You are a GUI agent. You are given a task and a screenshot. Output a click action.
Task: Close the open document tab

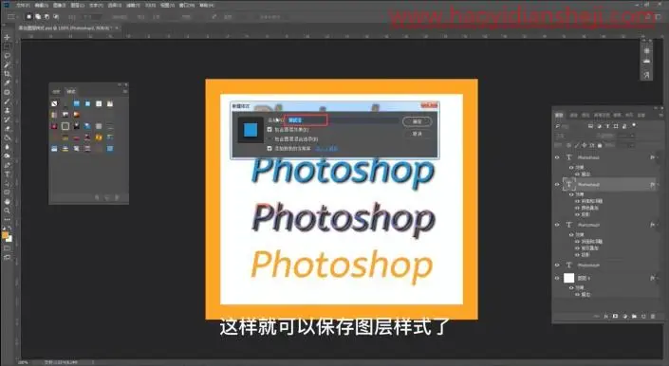coord(117,27)
